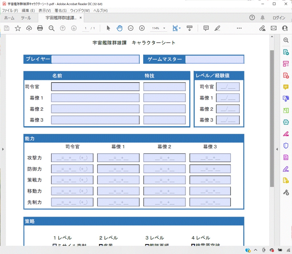Click the 司令官 name field
292x254 pixels.
click(95, 87)
